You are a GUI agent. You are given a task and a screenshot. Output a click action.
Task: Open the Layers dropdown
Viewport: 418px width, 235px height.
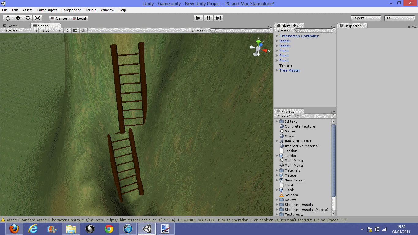[x=366, y=18]
